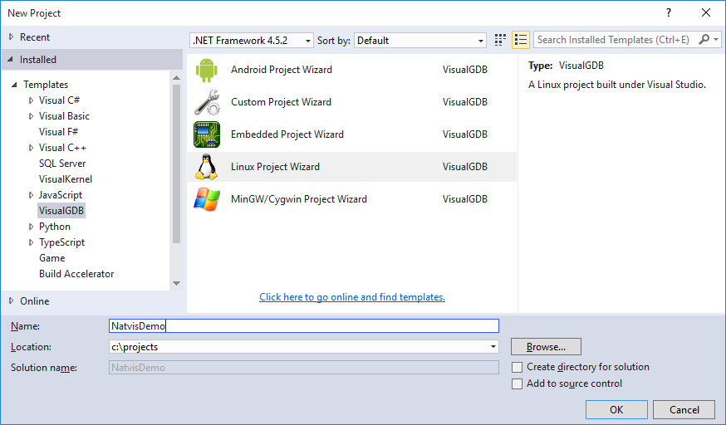Viewport: 726px width, 425px height.
Task: Click the Visual C# label
Action: [x=59, y=100]
